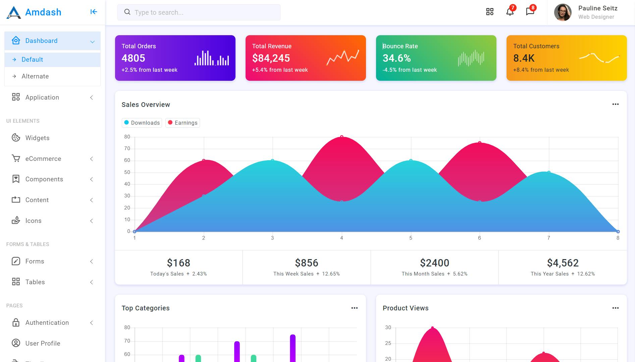Open the notifications bell icon

tap(510, 12)
